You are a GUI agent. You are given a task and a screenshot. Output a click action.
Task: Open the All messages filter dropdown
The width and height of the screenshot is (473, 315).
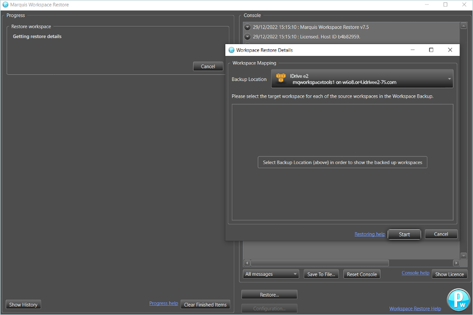click(x=271, y=274)
